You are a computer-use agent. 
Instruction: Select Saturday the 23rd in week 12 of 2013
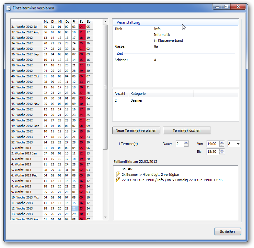(x=81, y=209)
